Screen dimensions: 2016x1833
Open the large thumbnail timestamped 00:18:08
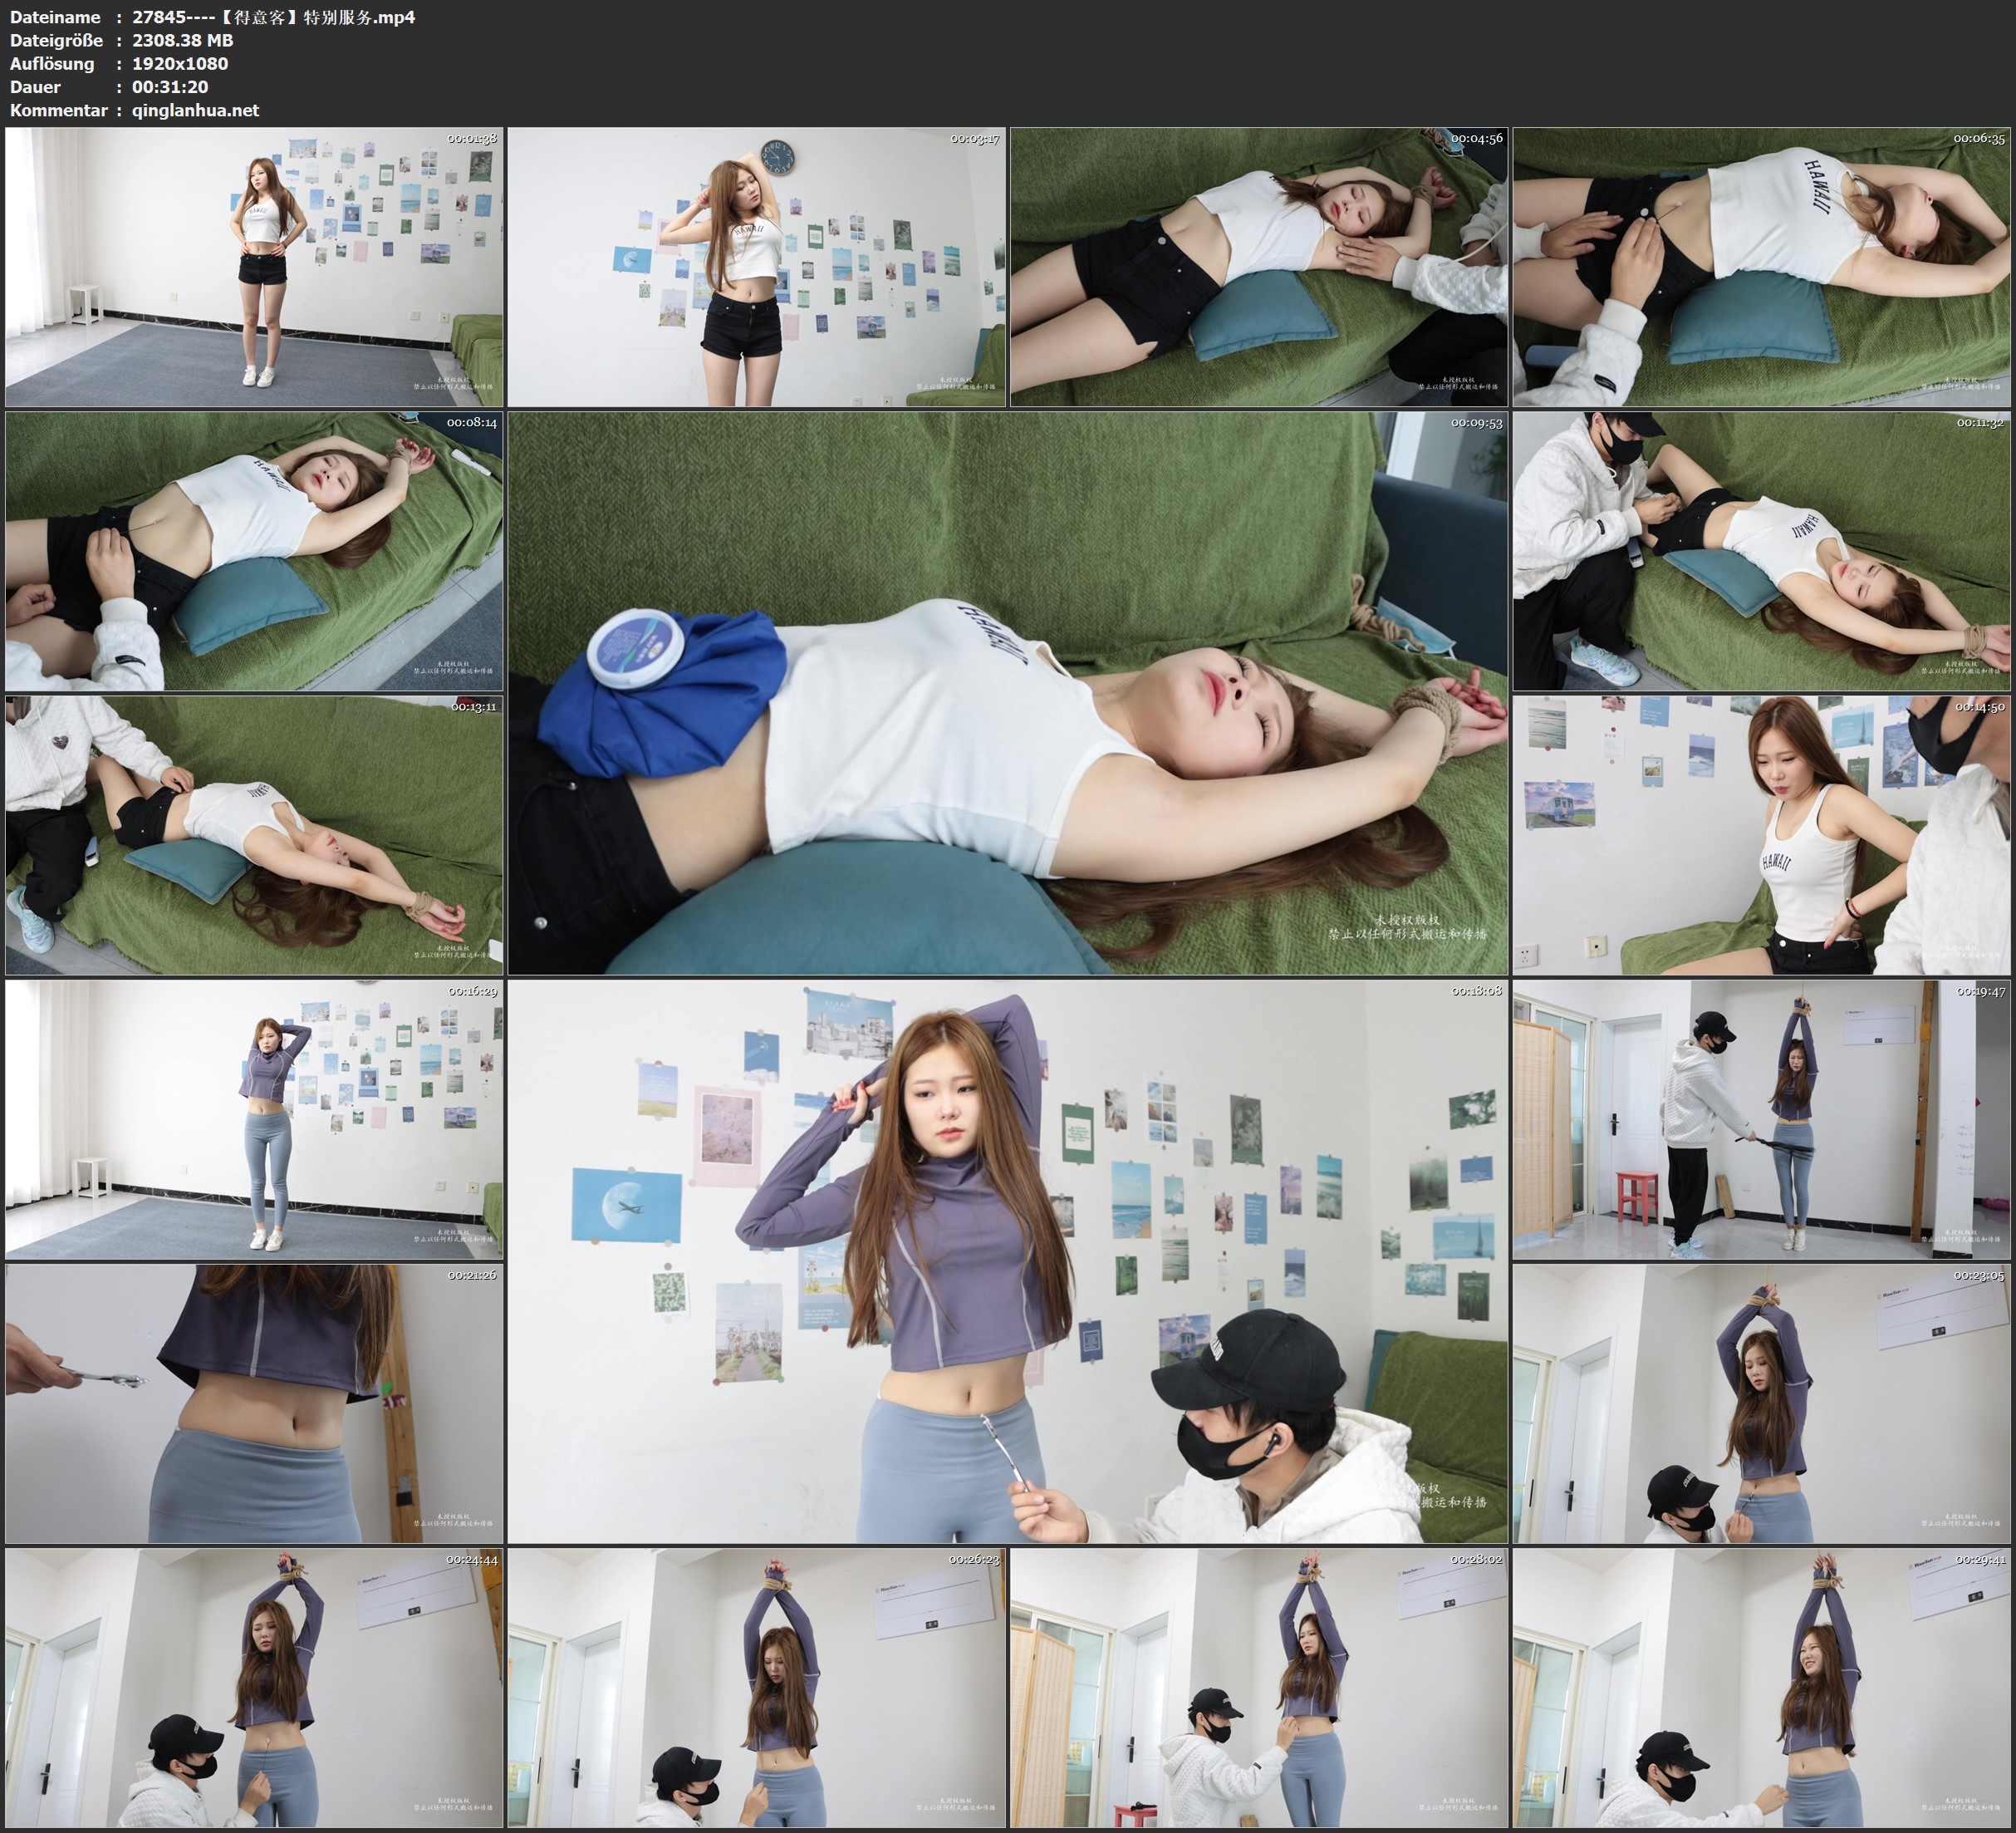(1007, 1260)
